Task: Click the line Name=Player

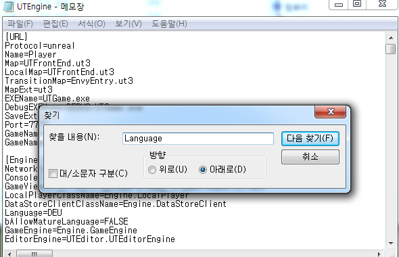Action: (x=30, y=55)
